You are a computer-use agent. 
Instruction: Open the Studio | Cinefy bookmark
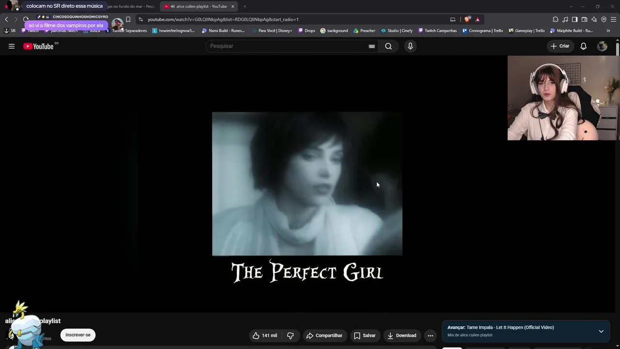[397, 31]
